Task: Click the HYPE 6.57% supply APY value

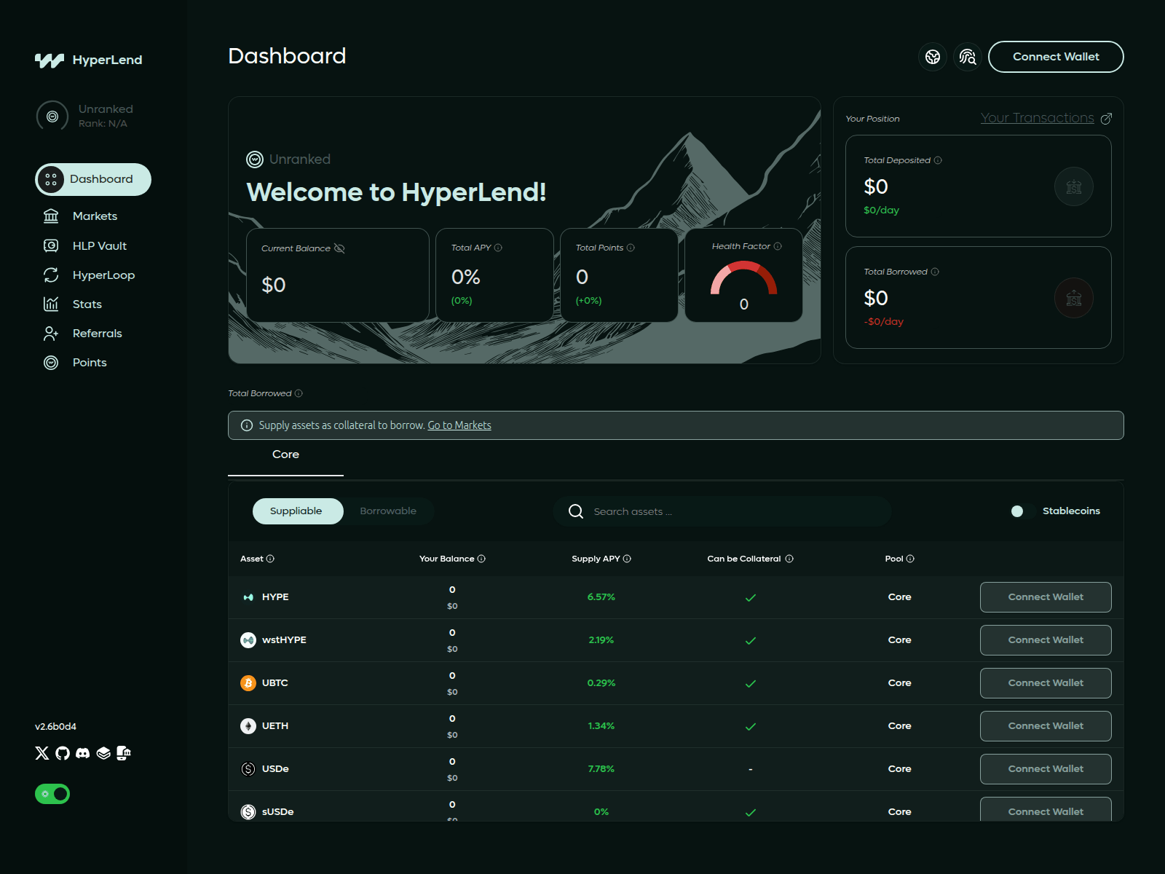Action: click(x=601, y=597)
